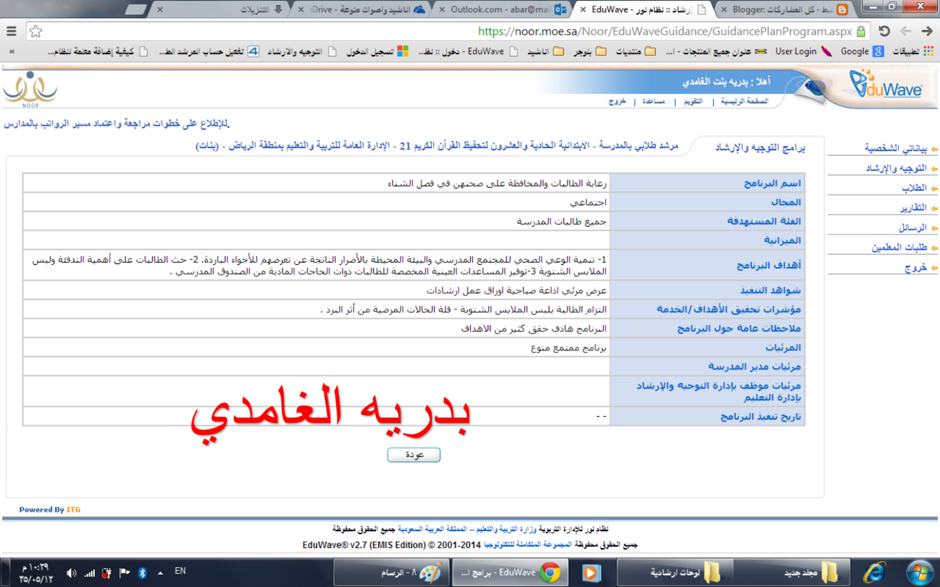Open the User Login bookmark
Viewport: 940px width, 587px height.
pos(804,52)
